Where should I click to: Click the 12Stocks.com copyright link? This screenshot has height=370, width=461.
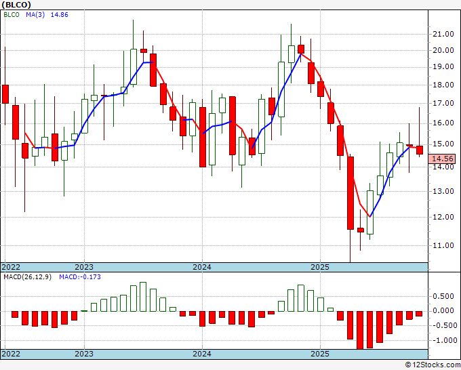433,365
